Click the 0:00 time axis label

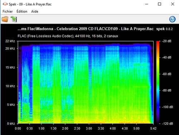(x=18, y=129)
